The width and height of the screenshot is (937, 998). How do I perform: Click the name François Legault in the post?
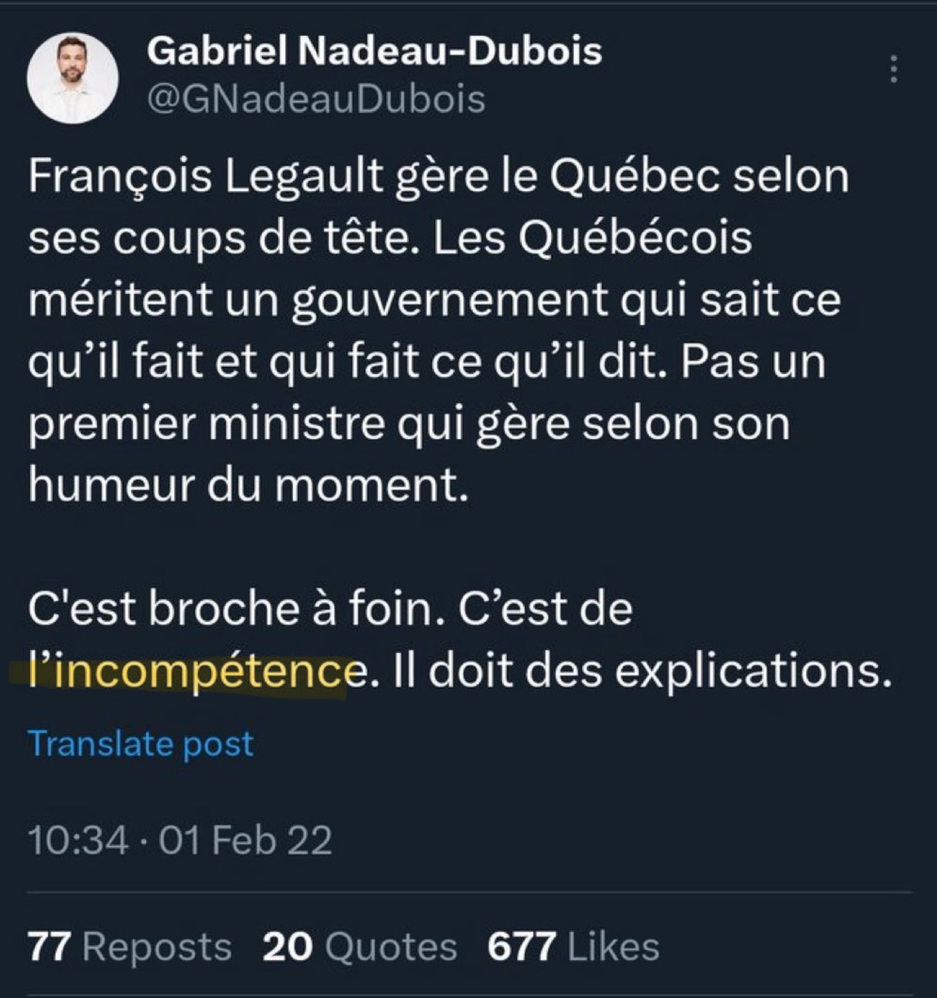pos(204,177)
